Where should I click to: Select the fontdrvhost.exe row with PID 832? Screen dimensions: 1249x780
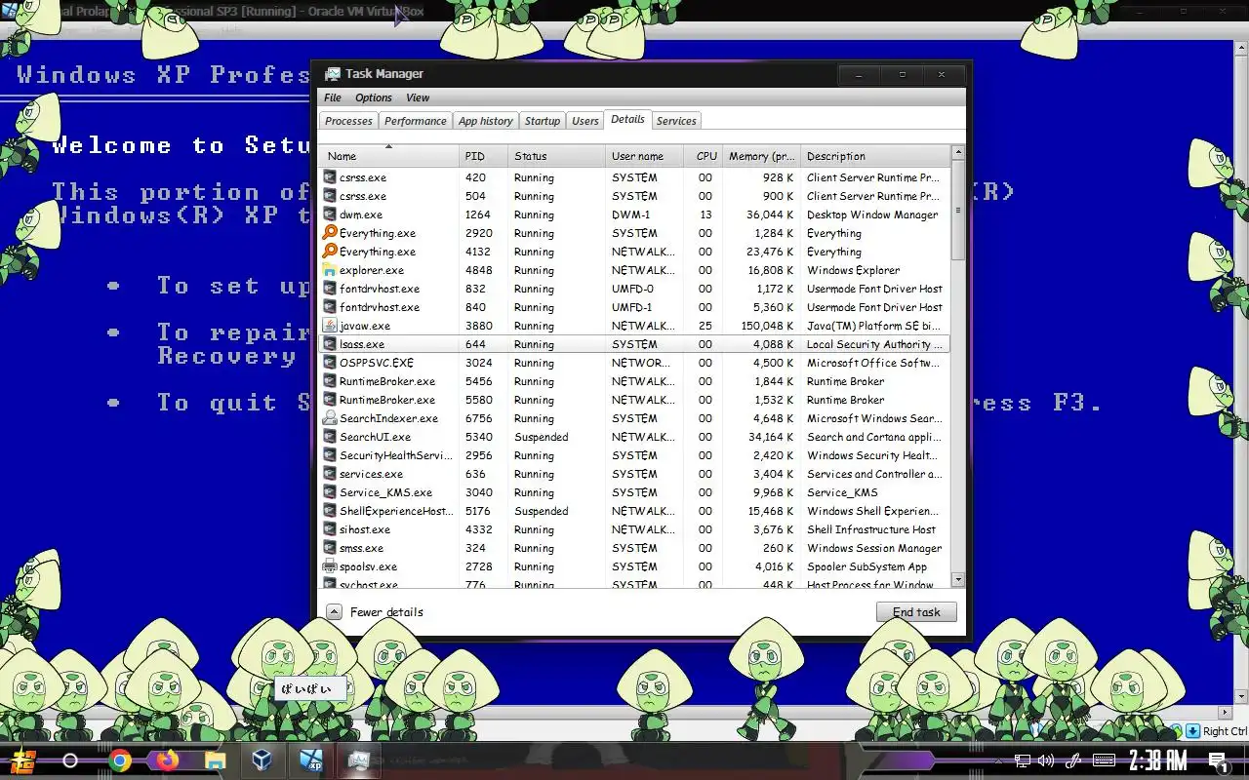[x=634, y=289]
